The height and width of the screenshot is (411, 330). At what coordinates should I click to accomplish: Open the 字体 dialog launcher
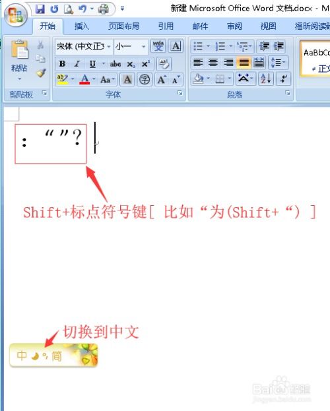(180, 93)
